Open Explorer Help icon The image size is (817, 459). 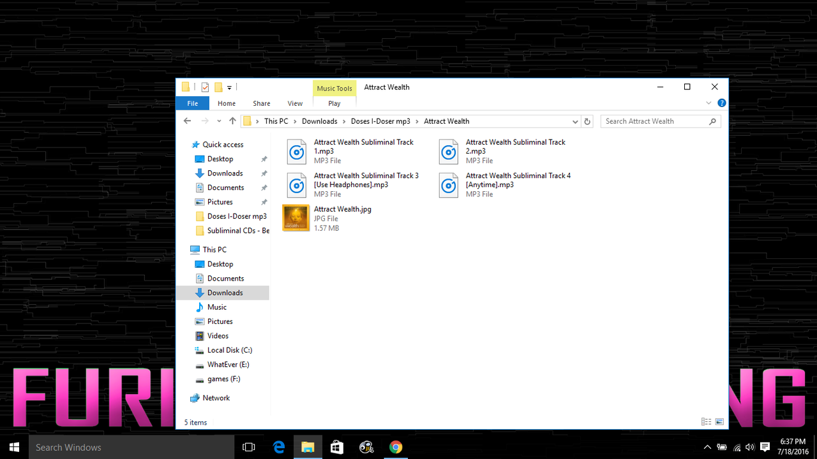coord(721,103)
